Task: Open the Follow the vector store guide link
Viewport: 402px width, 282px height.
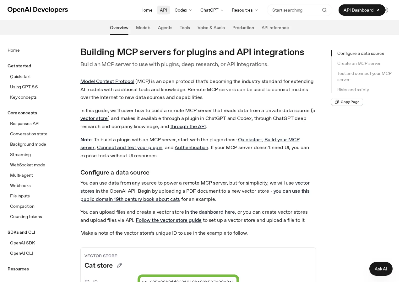Action: click(169, 220)
